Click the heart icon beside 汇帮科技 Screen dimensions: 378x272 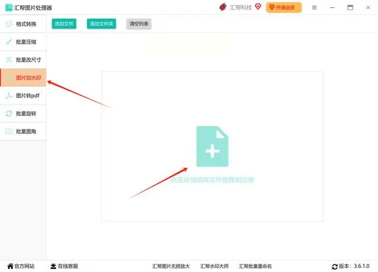pos(258,6)
